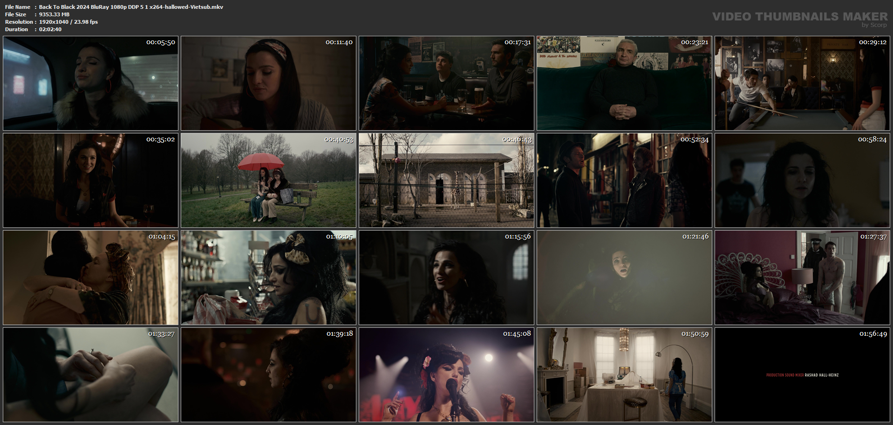Click the 'File Name' header label
This screenshot has height=425, width=893.
(18, 7)
